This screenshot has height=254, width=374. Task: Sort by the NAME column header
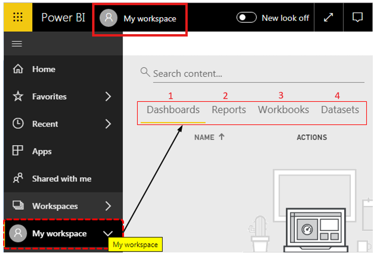pos(204,137)
